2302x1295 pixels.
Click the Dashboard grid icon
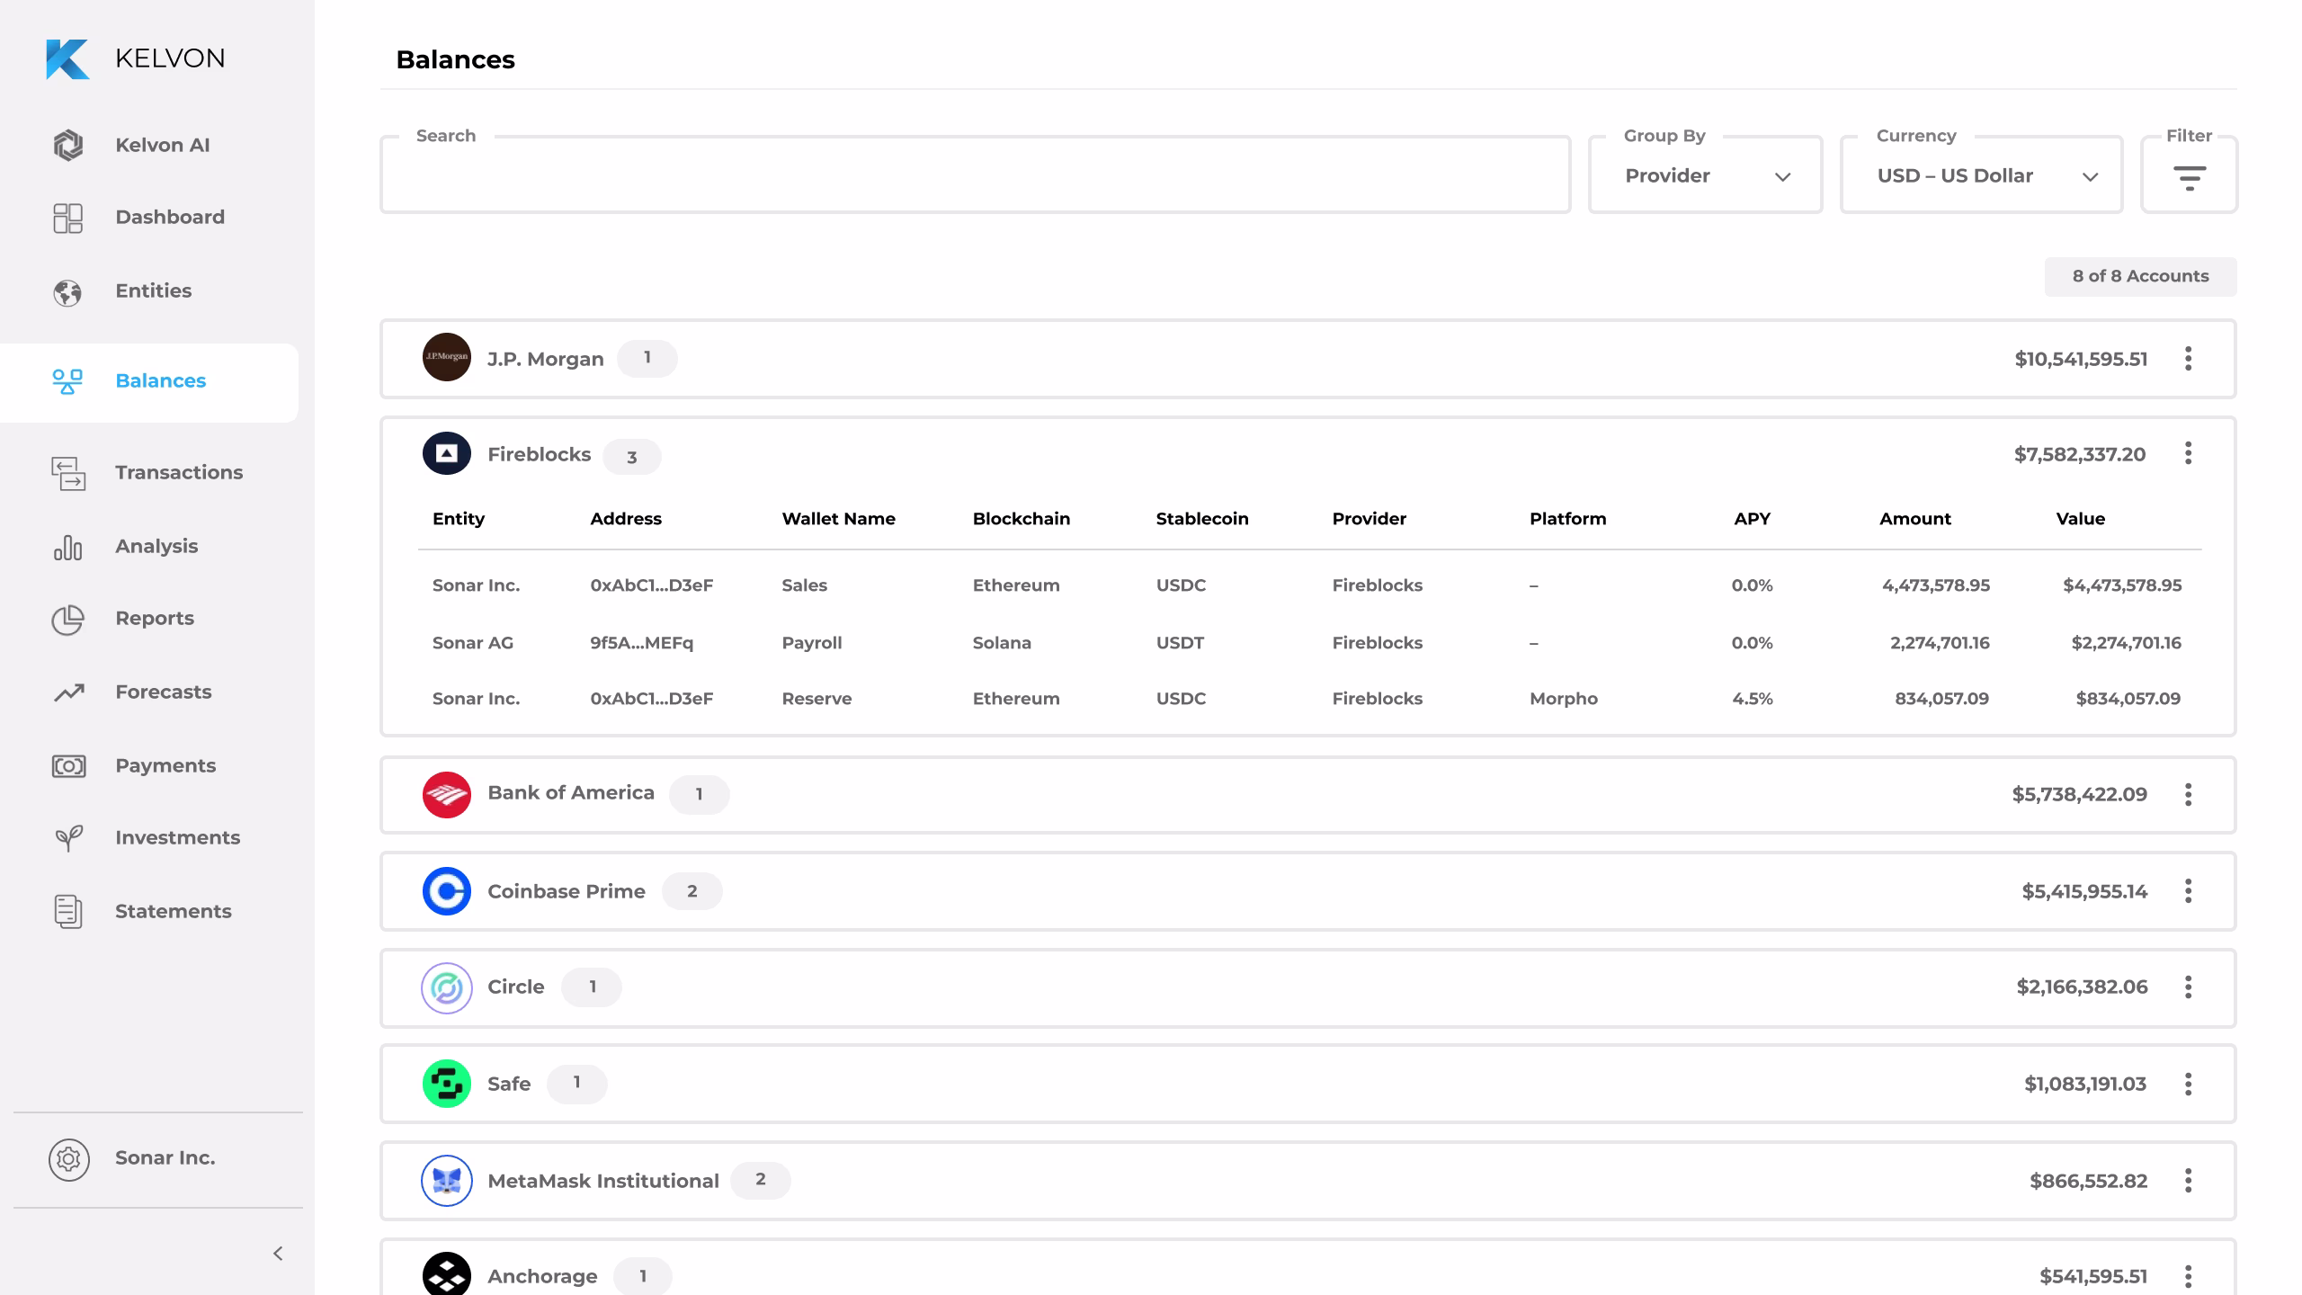pos(67,218)
